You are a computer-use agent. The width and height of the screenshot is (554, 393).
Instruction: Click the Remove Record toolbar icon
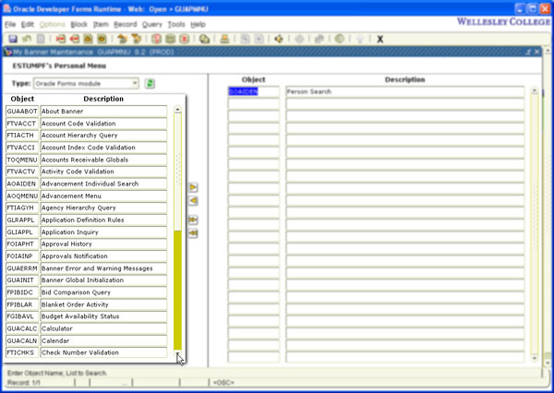pos(75,39)
